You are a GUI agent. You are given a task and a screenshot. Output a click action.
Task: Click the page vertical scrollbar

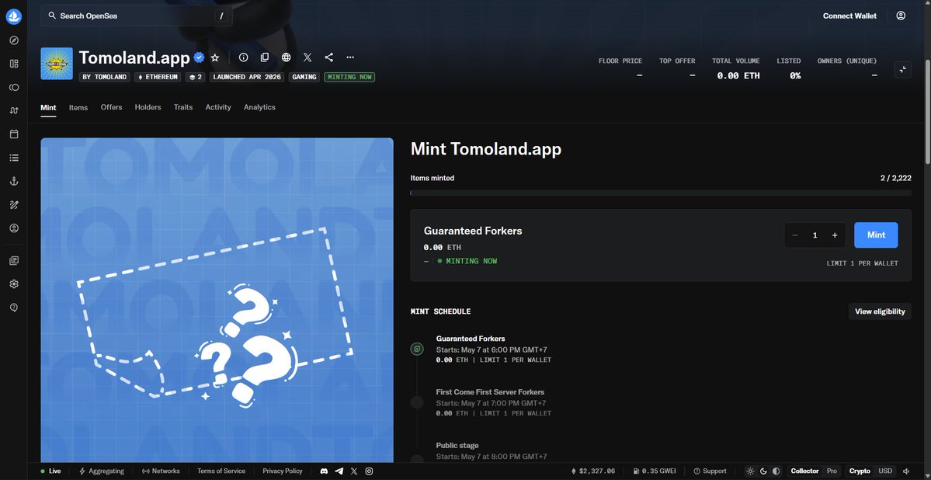pyautogui.click(x=927, y=113)
